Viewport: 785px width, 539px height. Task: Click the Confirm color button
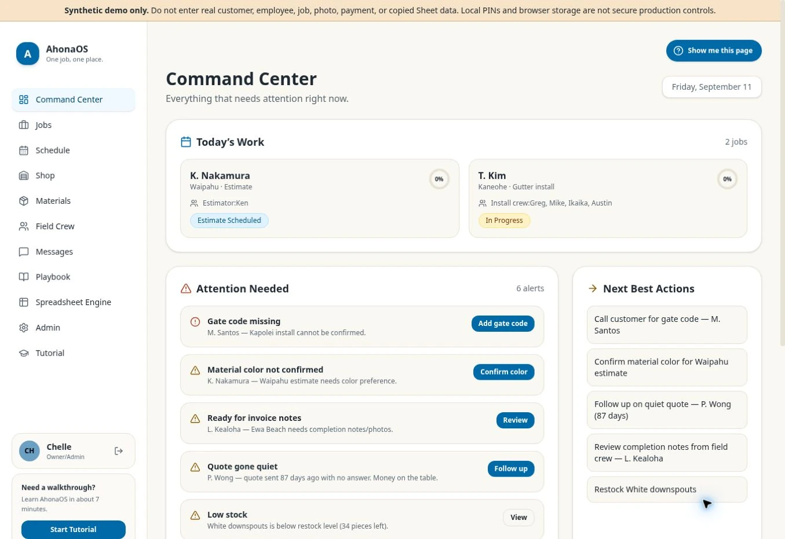(x=504, y=372)
